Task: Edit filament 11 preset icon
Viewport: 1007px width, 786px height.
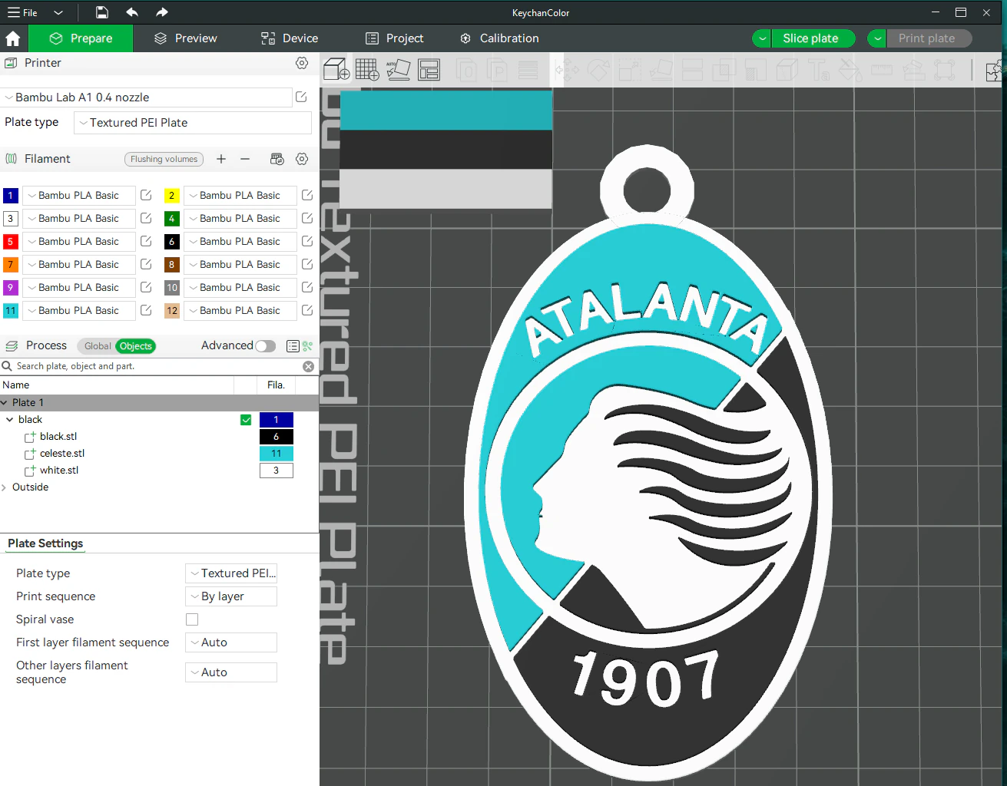Action: coord(146,311)
